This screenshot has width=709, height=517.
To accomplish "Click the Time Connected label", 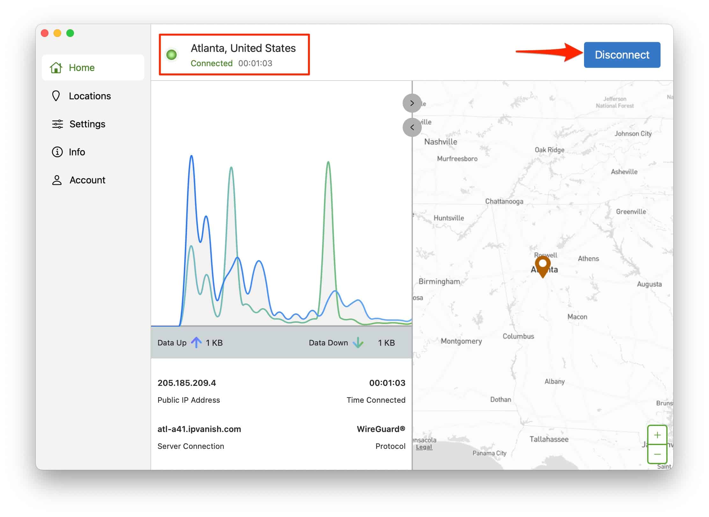I will pos(376,400).
